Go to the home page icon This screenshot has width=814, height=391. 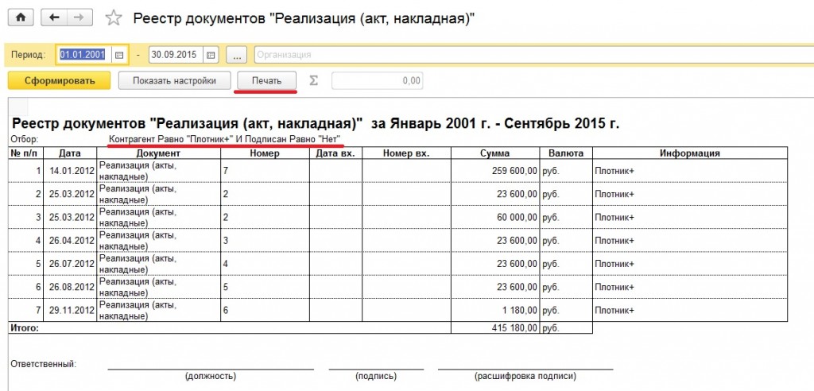(x=21, y=17)
